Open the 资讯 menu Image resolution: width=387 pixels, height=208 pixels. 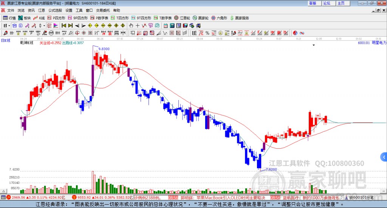(31, 10)
